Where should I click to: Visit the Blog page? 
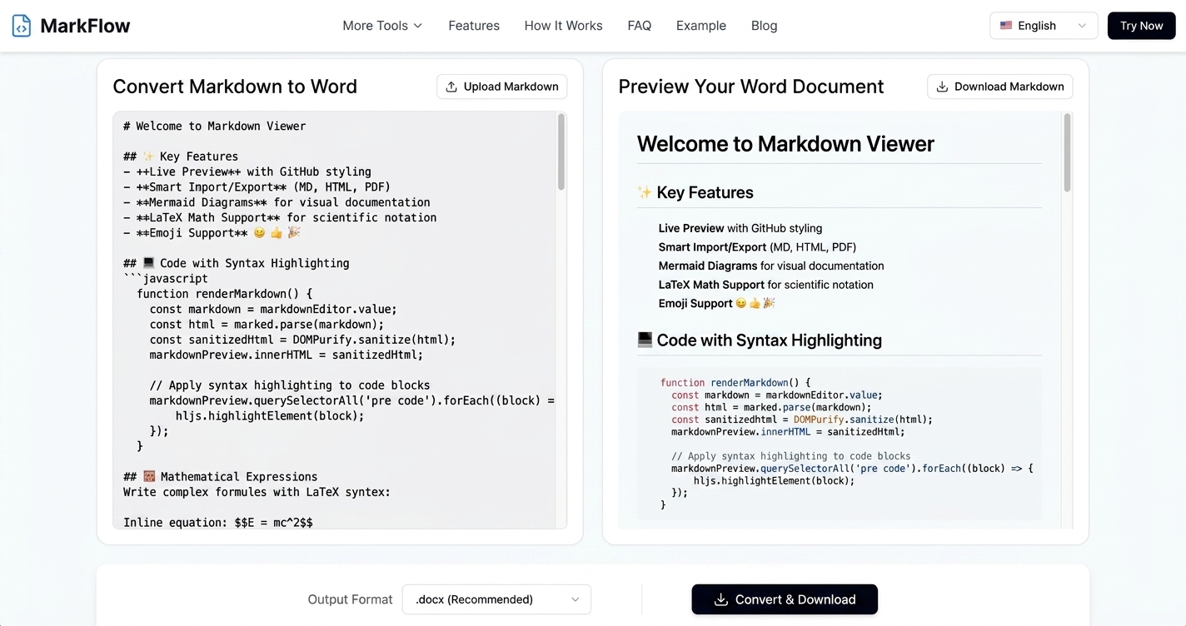765,26
